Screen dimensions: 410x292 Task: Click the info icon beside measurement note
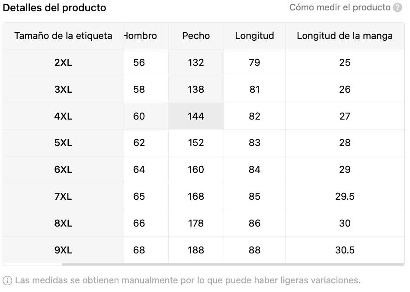(7, 280)
